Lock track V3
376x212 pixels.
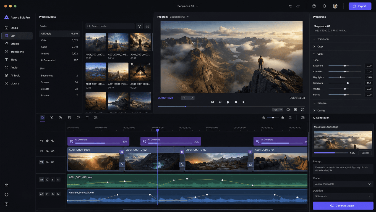point(47,141)
